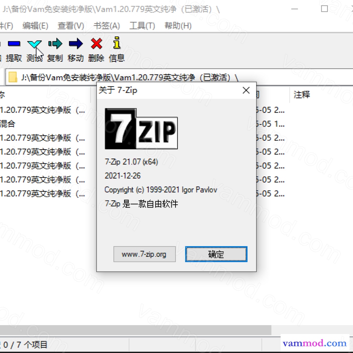Click the address path input field
This screenshot has width=353, height=353.
[x=180, y=77]
